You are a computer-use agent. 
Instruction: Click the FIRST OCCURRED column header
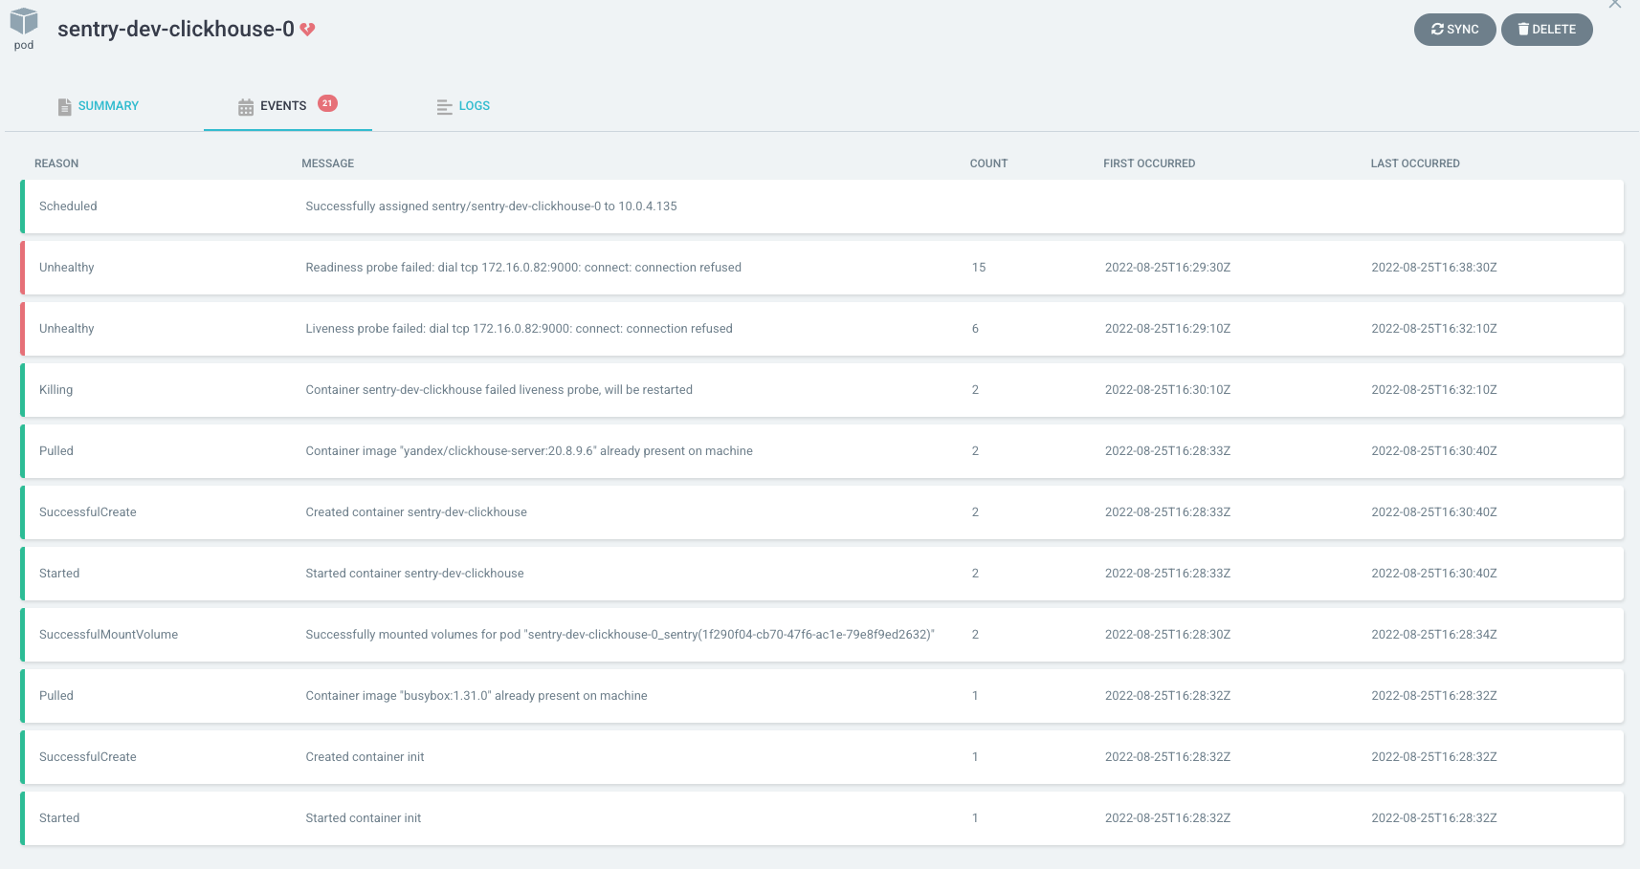[x=1149, y=163]
